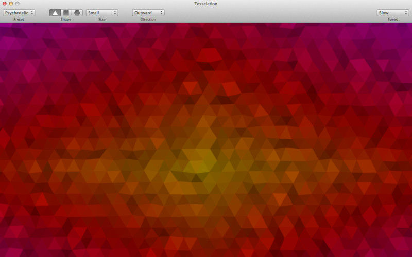Screen dimensions: 412x257
Task: Open the Small size dropdown
Action: click(102, 13)
